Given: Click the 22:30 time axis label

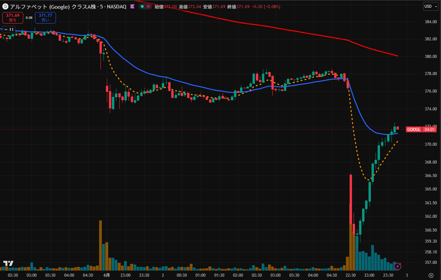Looking at the screenshot, I should coord(350,275).
